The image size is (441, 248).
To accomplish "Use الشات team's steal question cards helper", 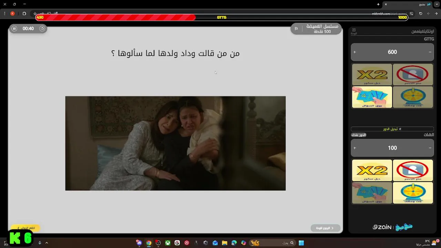I will [x=372, y=193].
